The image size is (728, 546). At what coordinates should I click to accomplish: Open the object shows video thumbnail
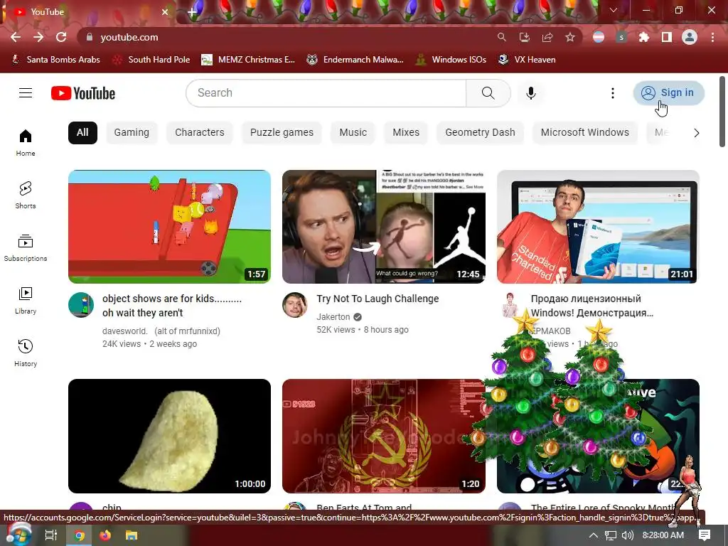tap(169, 227)
